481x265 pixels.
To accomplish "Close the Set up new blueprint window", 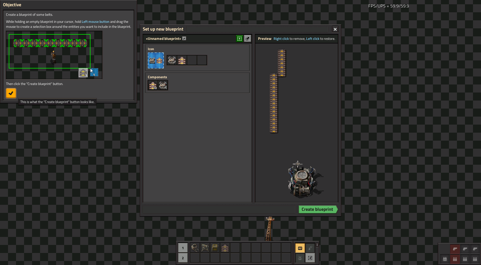I will (x=335, y=29).
